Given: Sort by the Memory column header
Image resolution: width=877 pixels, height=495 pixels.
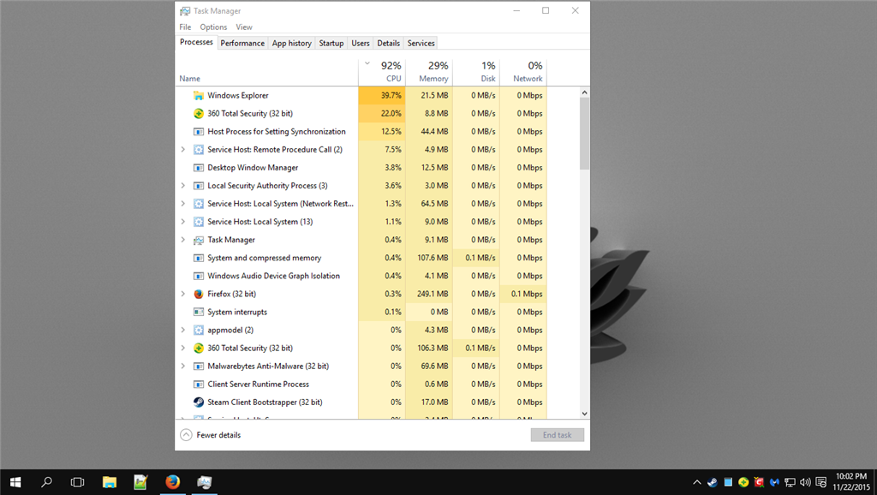Looking at the screenshot, I should point(429,72).
